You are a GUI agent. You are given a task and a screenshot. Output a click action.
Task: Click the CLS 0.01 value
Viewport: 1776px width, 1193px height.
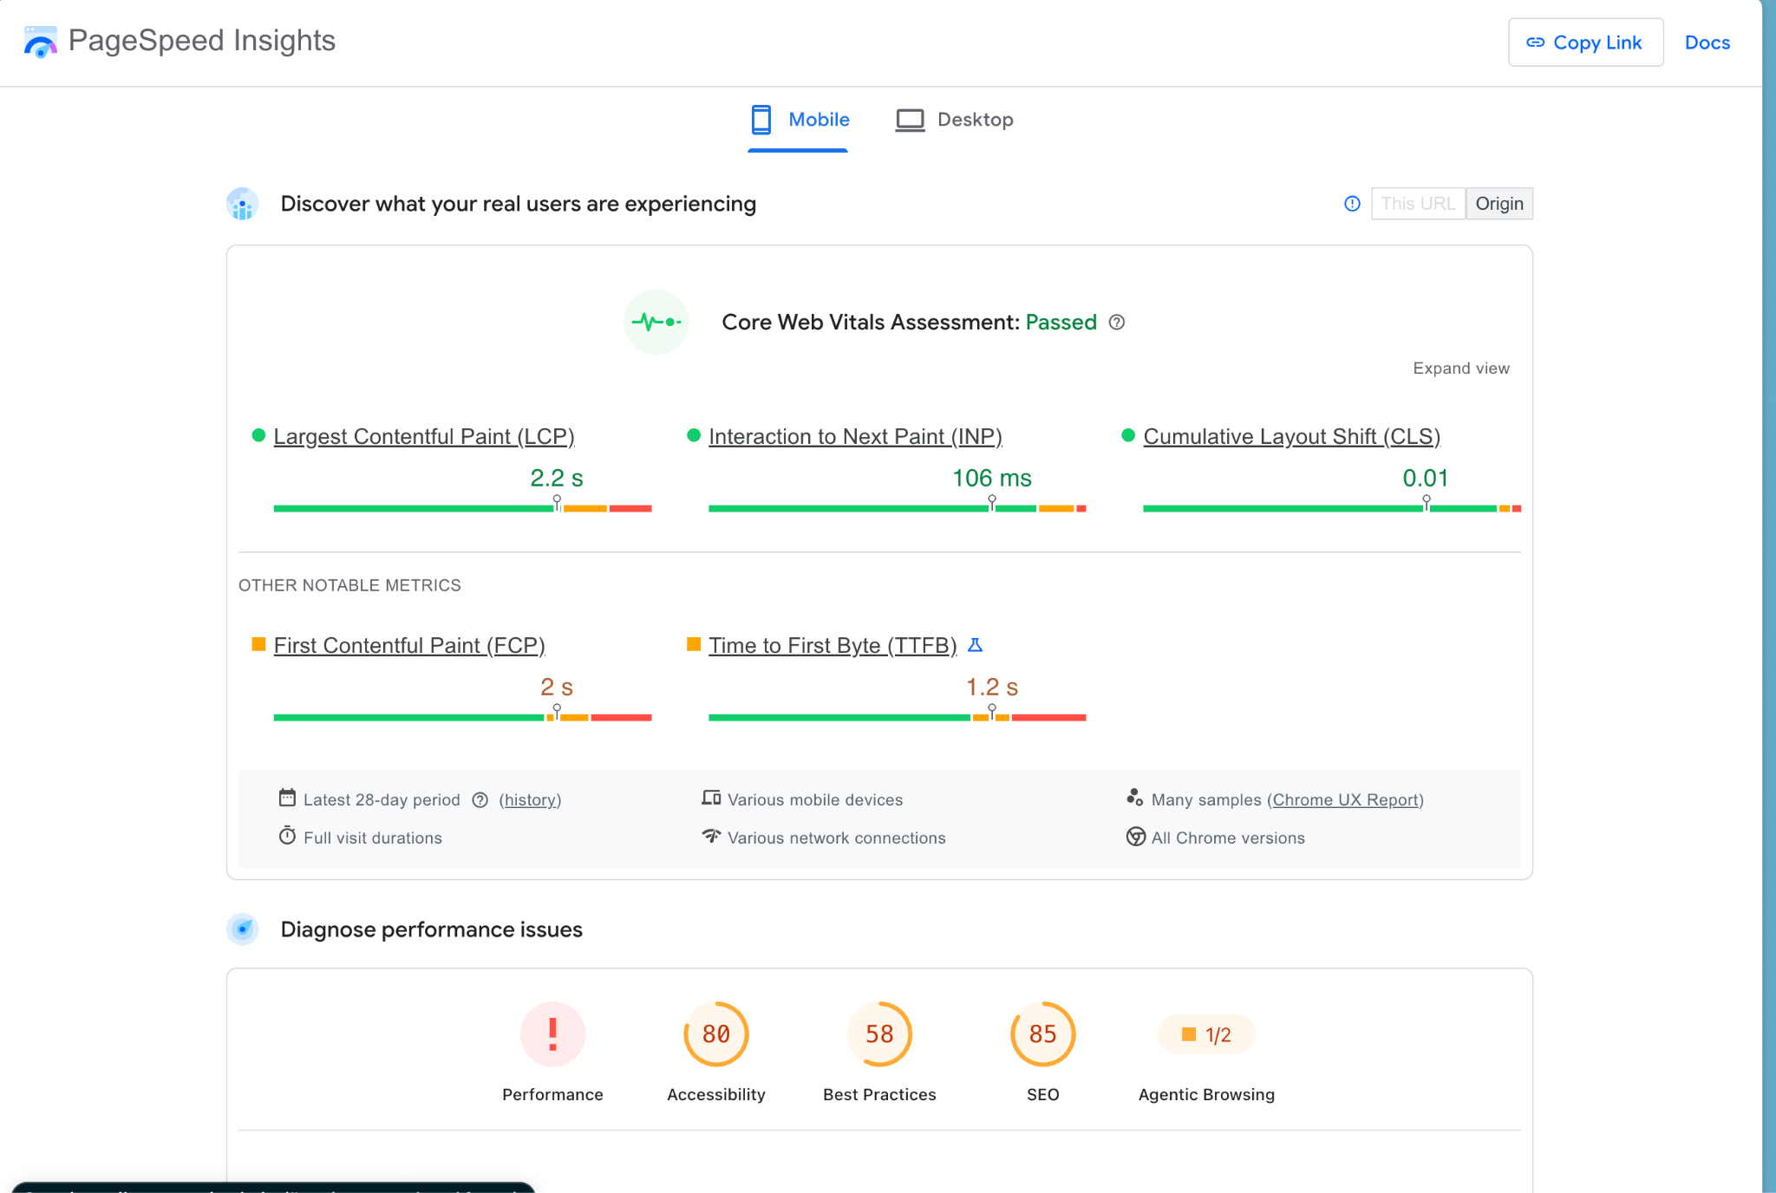click(x=1426, y=478)
